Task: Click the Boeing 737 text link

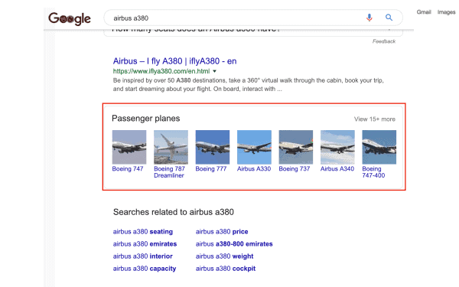Action: pyautogui.click(x=295, y=168)
